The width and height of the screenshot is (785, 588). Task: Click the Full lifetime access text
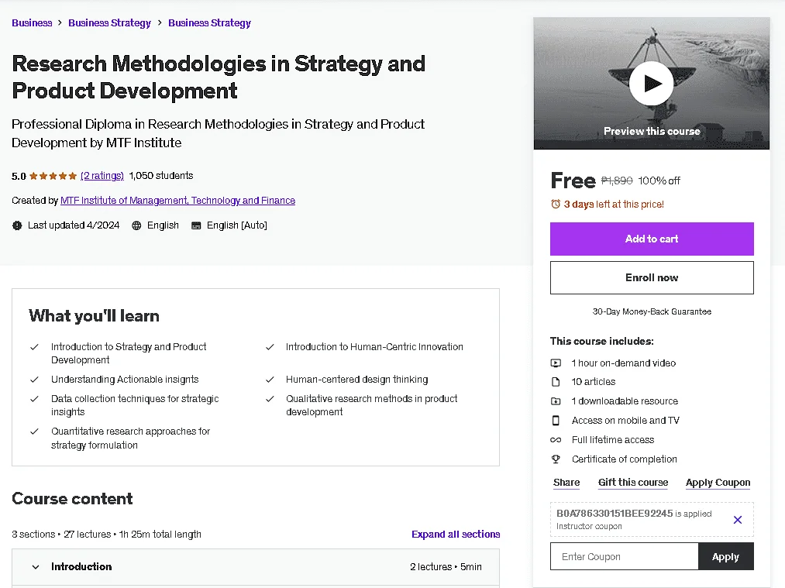pyautogui.click(x=613, y=440)
